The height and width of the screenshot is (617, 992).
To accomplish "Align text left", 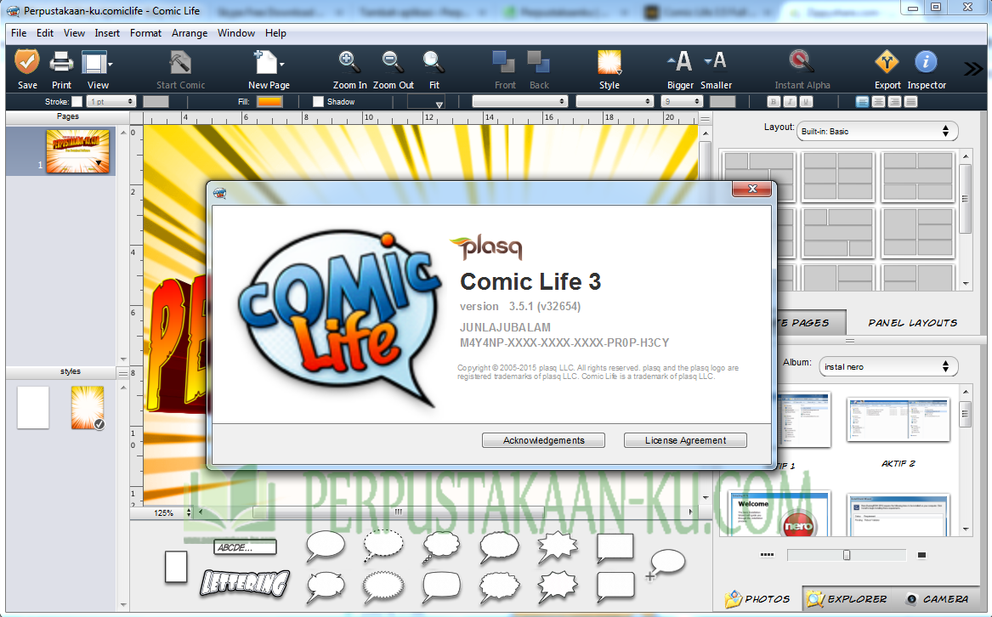I will (862, 101).
